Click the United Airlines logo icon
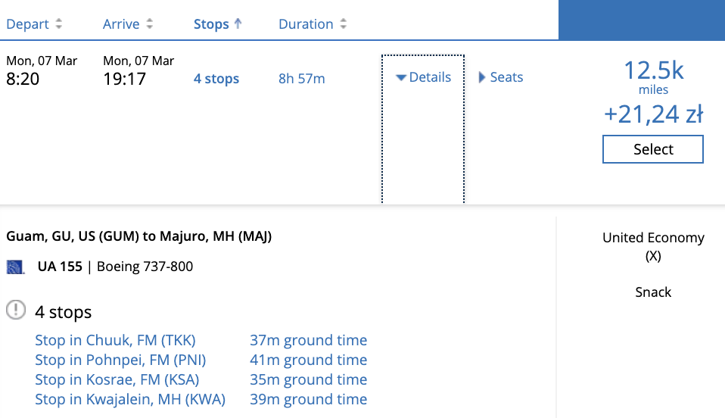Screen dimensions: 725x418 [15, 267]
